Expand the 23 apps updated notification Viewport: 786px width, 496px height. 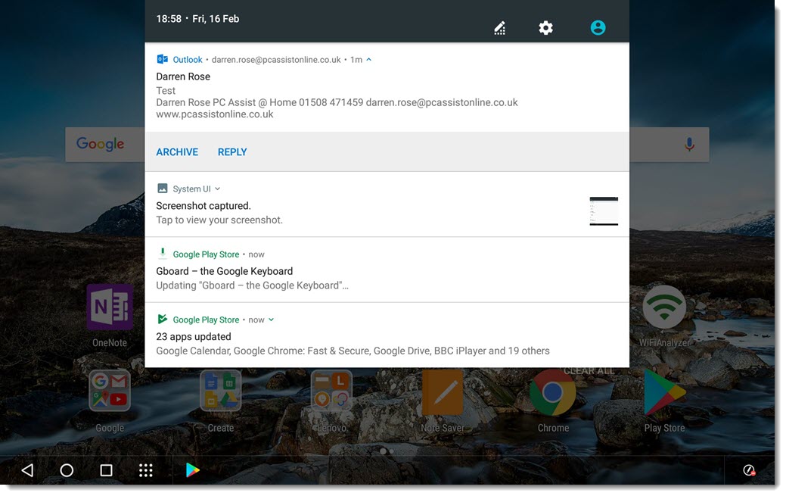(x=271, y=319)
